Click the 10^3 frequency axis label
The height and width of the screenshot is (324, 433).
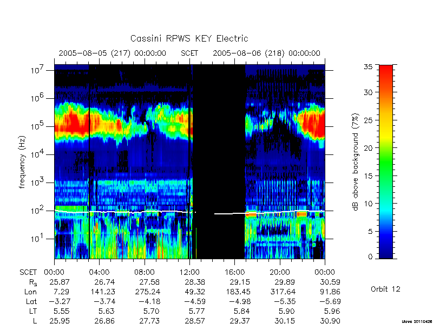[37, 182]
